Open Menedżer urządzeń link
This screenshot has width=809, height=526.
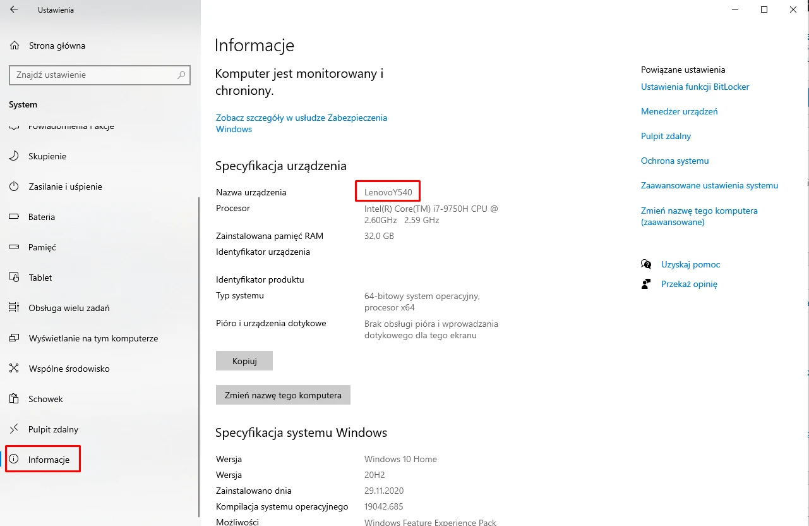[679, 111]
